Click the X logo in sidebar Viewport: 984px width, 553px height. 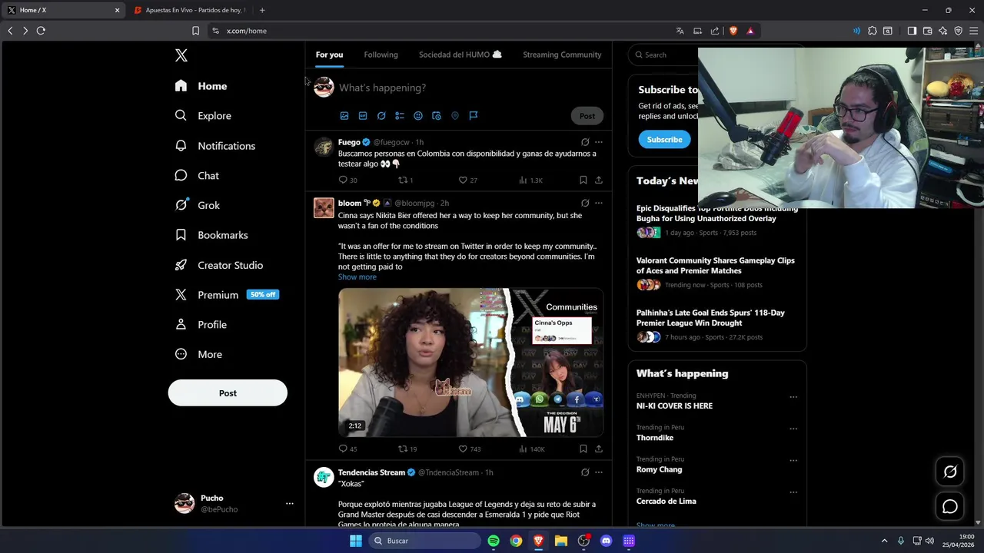[181, 55]
